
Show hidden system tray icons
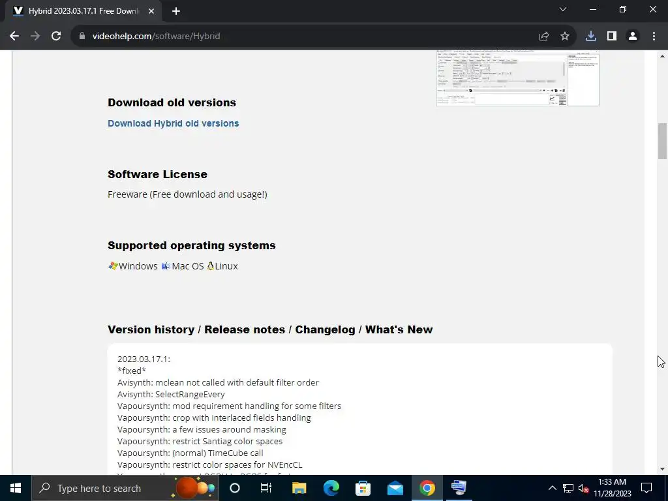coord(552,488)
